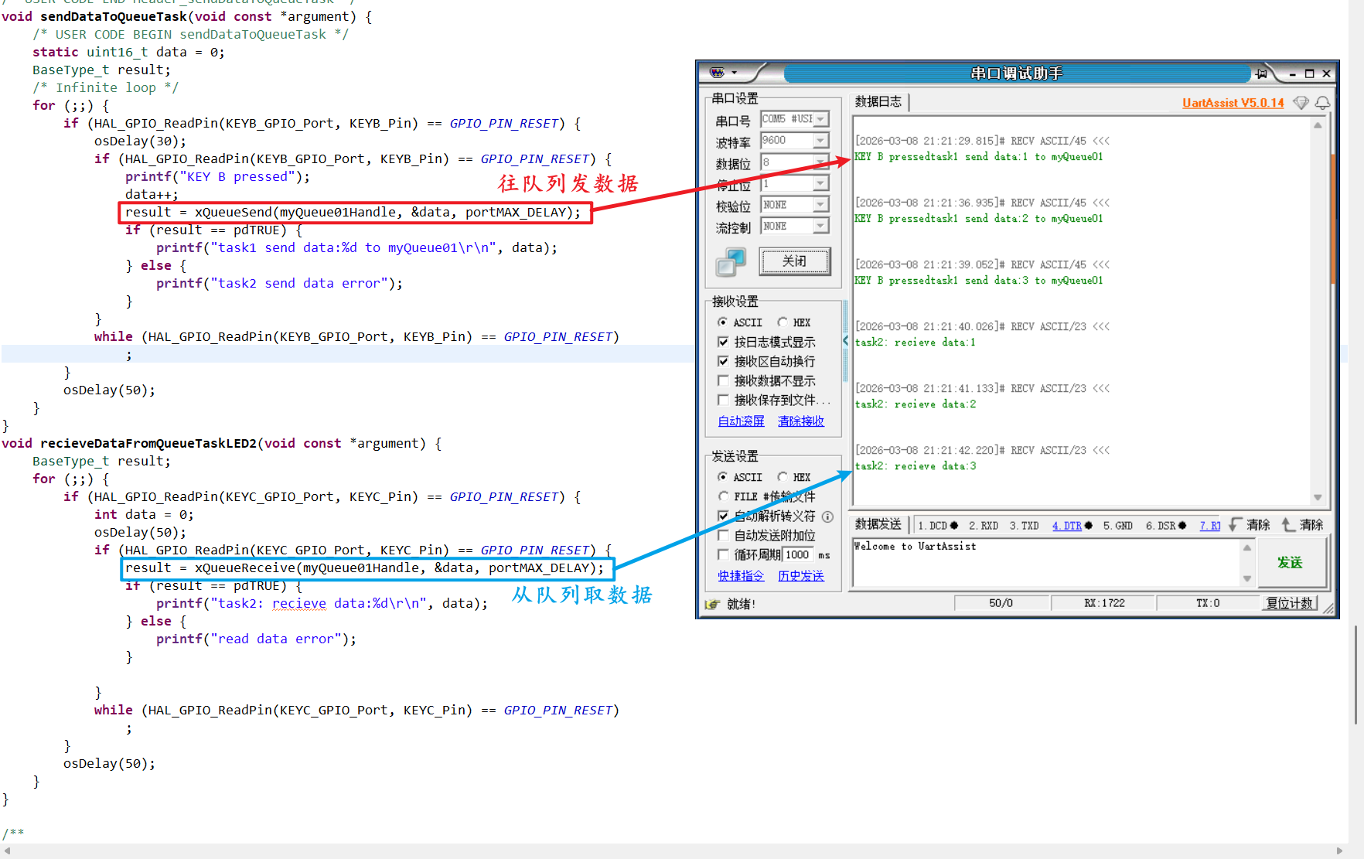Click the down-arrow 清除 icon in send toolbar
The height and width of the screenshot is (859, 1364).
(x=1235, y=525)
